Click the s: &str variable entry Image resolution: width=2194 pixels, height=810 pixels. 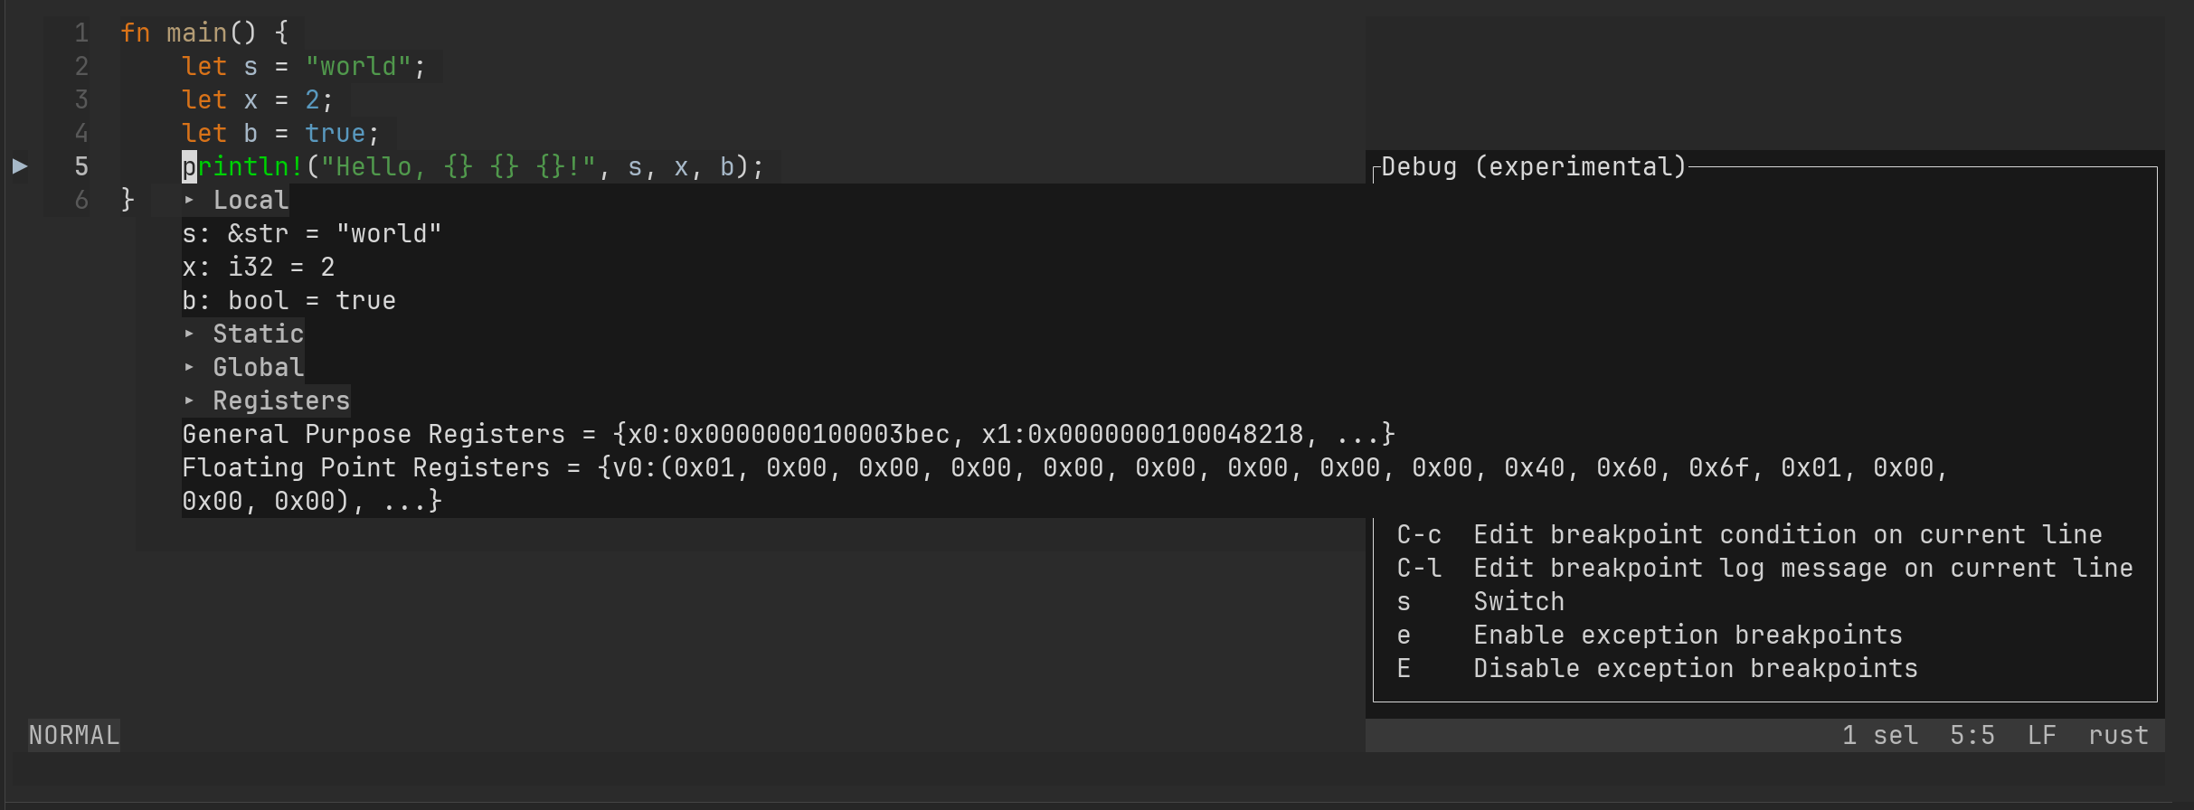[311, 233]
